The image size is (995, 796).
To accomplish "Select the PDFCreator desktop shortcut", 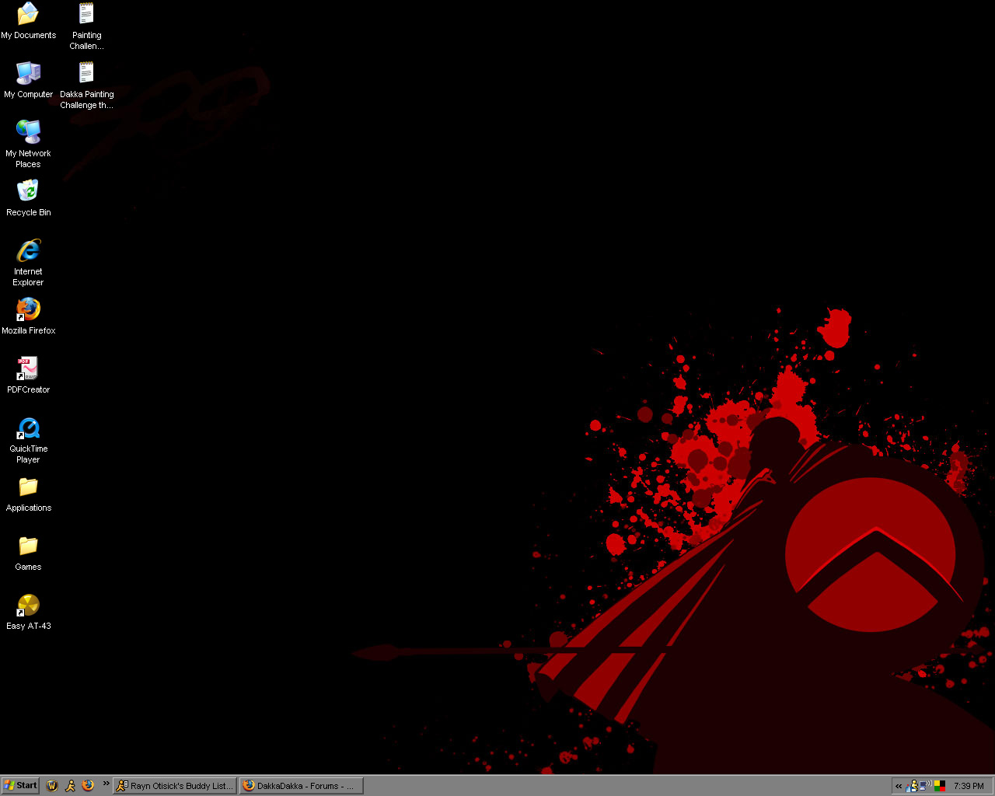I will 28,375.
